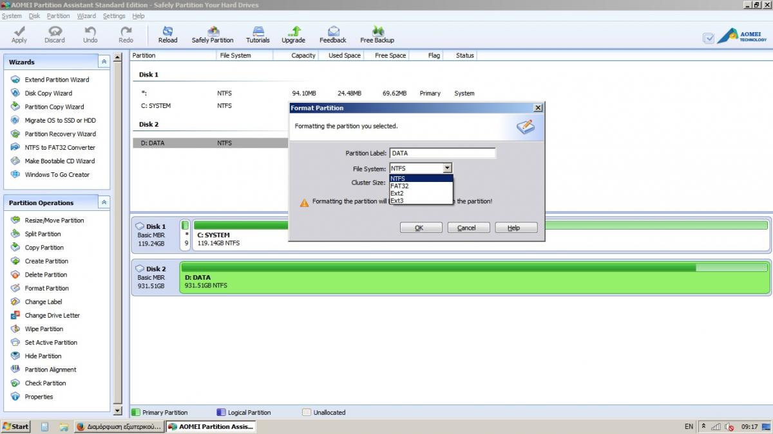Open the Windows Start menu
The image size is (773, 434).
click(x=15, y=426)
